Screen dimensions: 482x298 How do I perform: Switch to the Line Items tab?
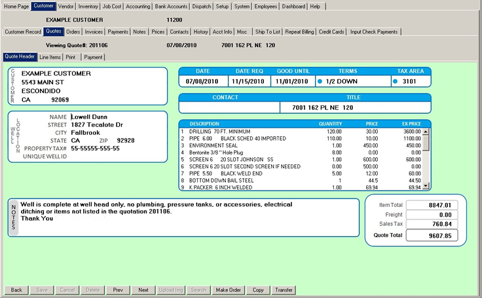[50, 57]
